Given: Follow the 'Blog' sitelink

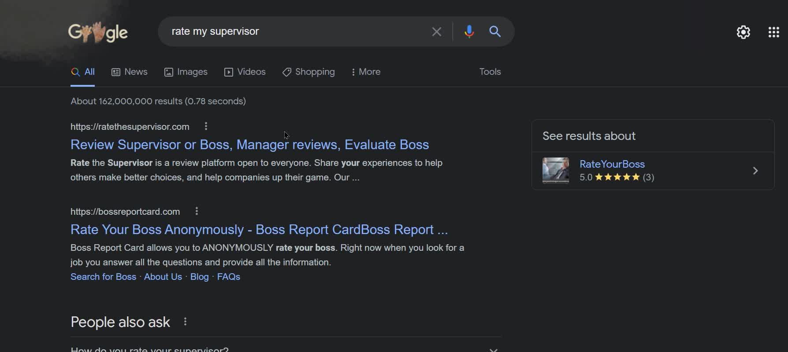Looking at the screenshot, I should [x=199, y=277].
